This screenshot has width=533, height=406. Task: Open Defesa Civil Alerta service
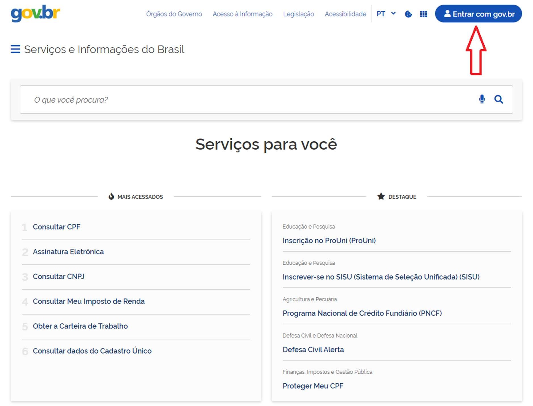[x=313, y=350]
